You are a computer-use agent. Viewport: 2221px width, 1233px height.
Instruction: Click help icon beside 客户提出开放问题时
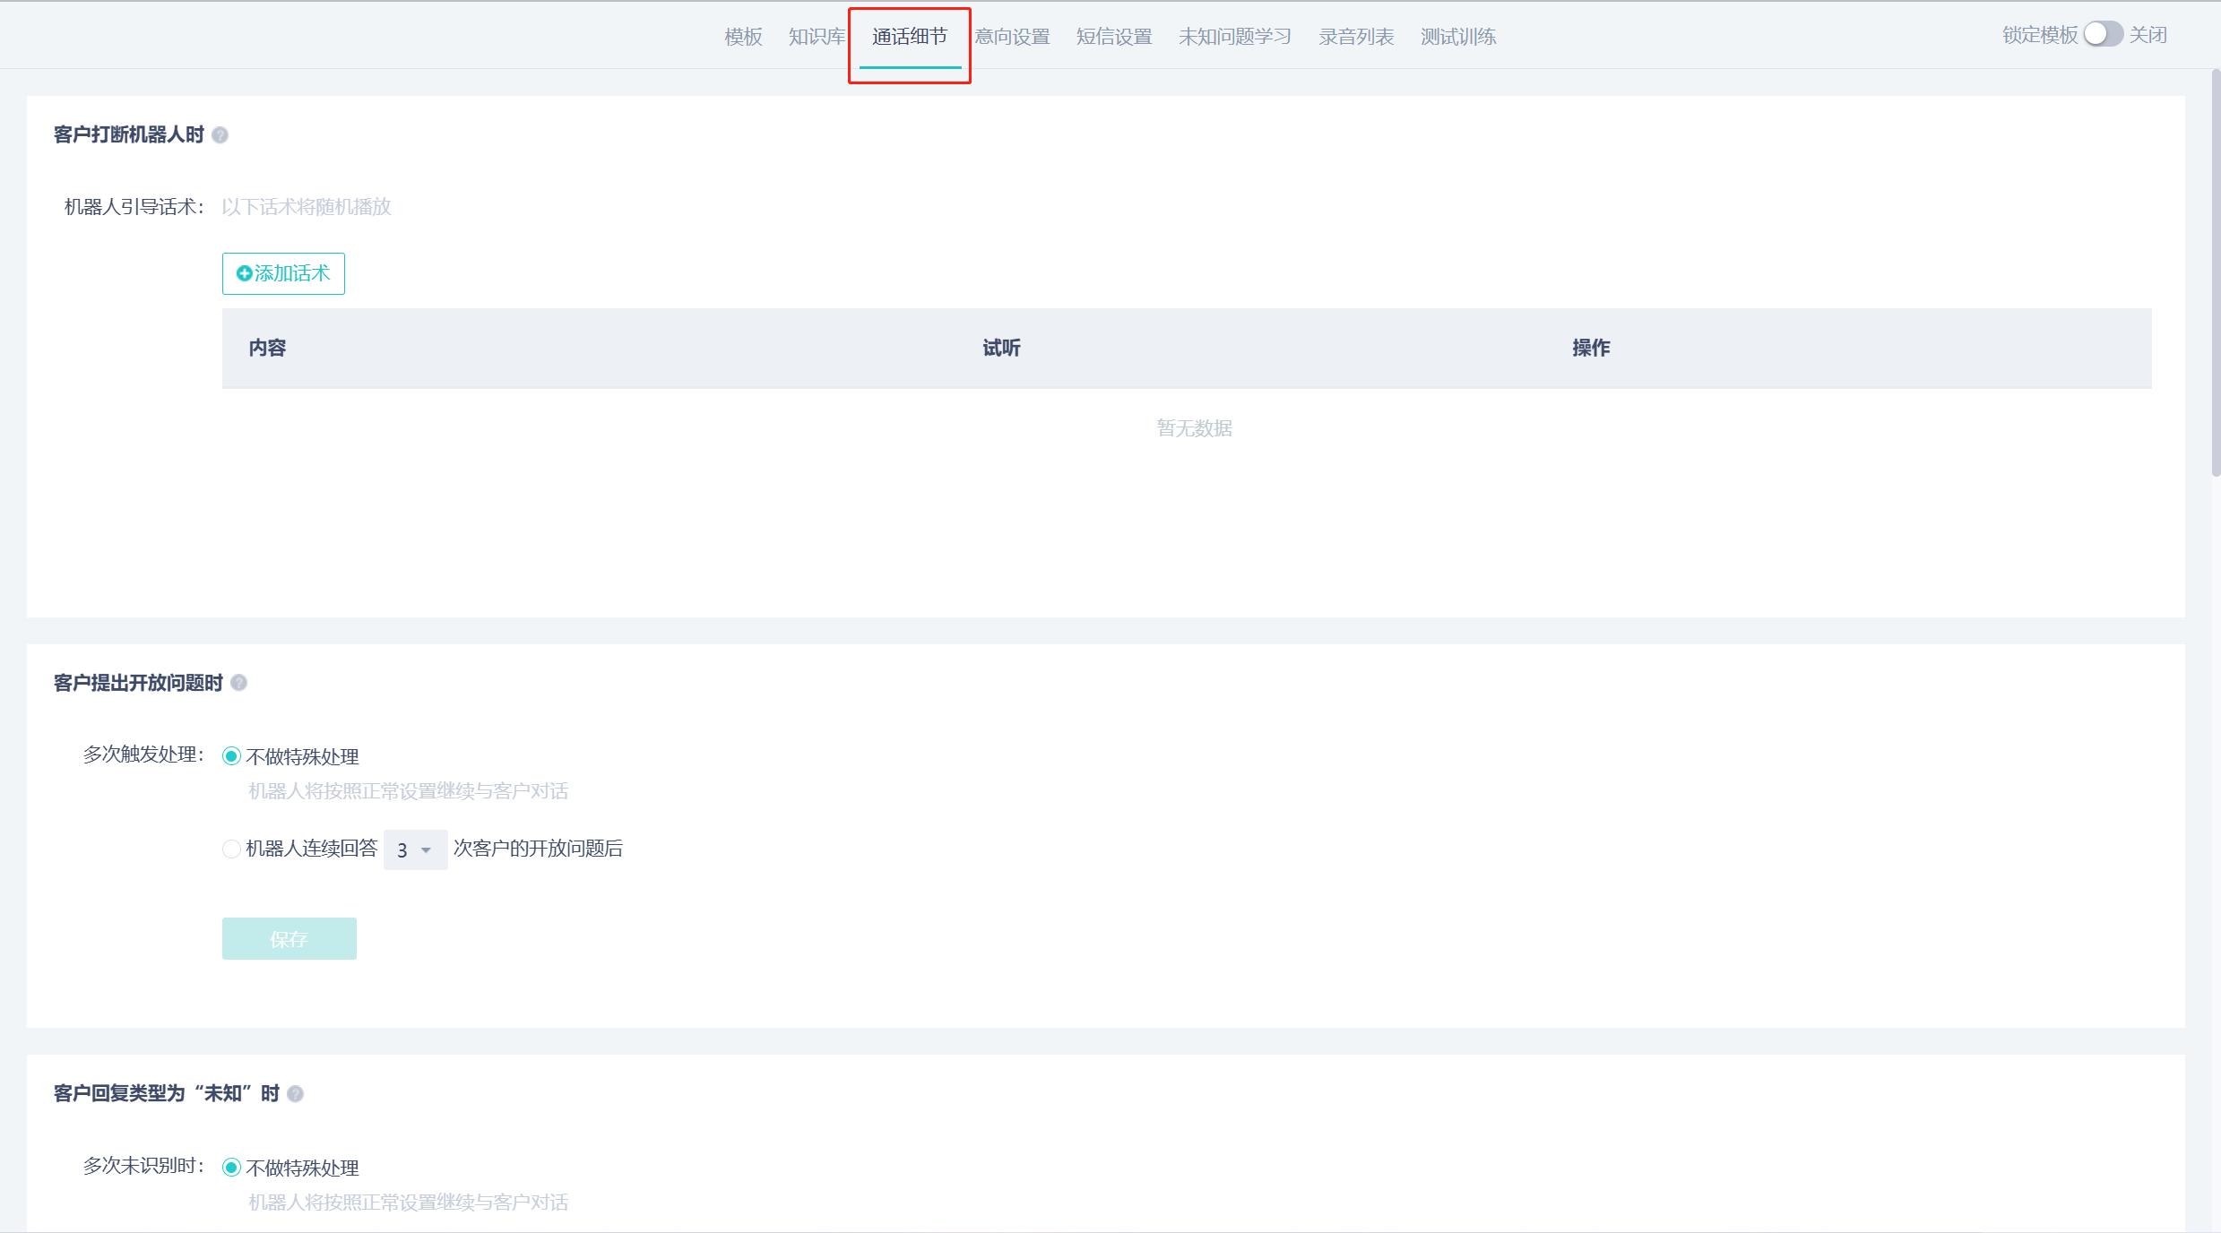[x=239, y=683]
